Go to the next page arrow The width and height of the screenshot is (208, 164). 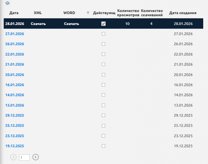pos(36,157)
